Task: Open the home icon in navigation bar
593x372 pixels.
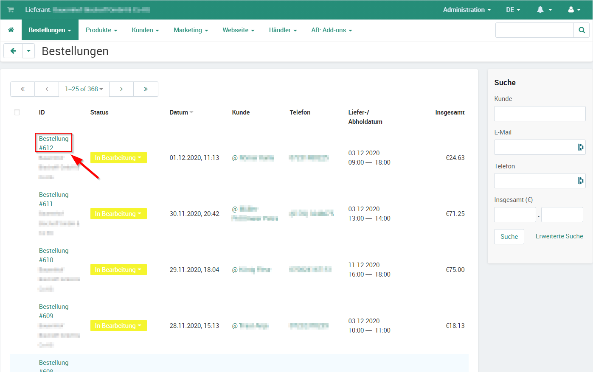Action: 11,30
